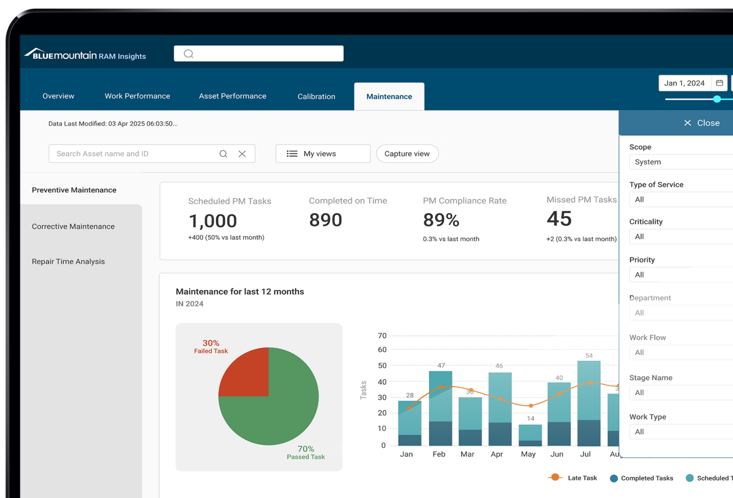Image resolution: width=733 pixels, height=498 pixels.
Task: Select Corrective Maintenance in the sidebar
Action: pyautogui.click(x=73, y=227)
